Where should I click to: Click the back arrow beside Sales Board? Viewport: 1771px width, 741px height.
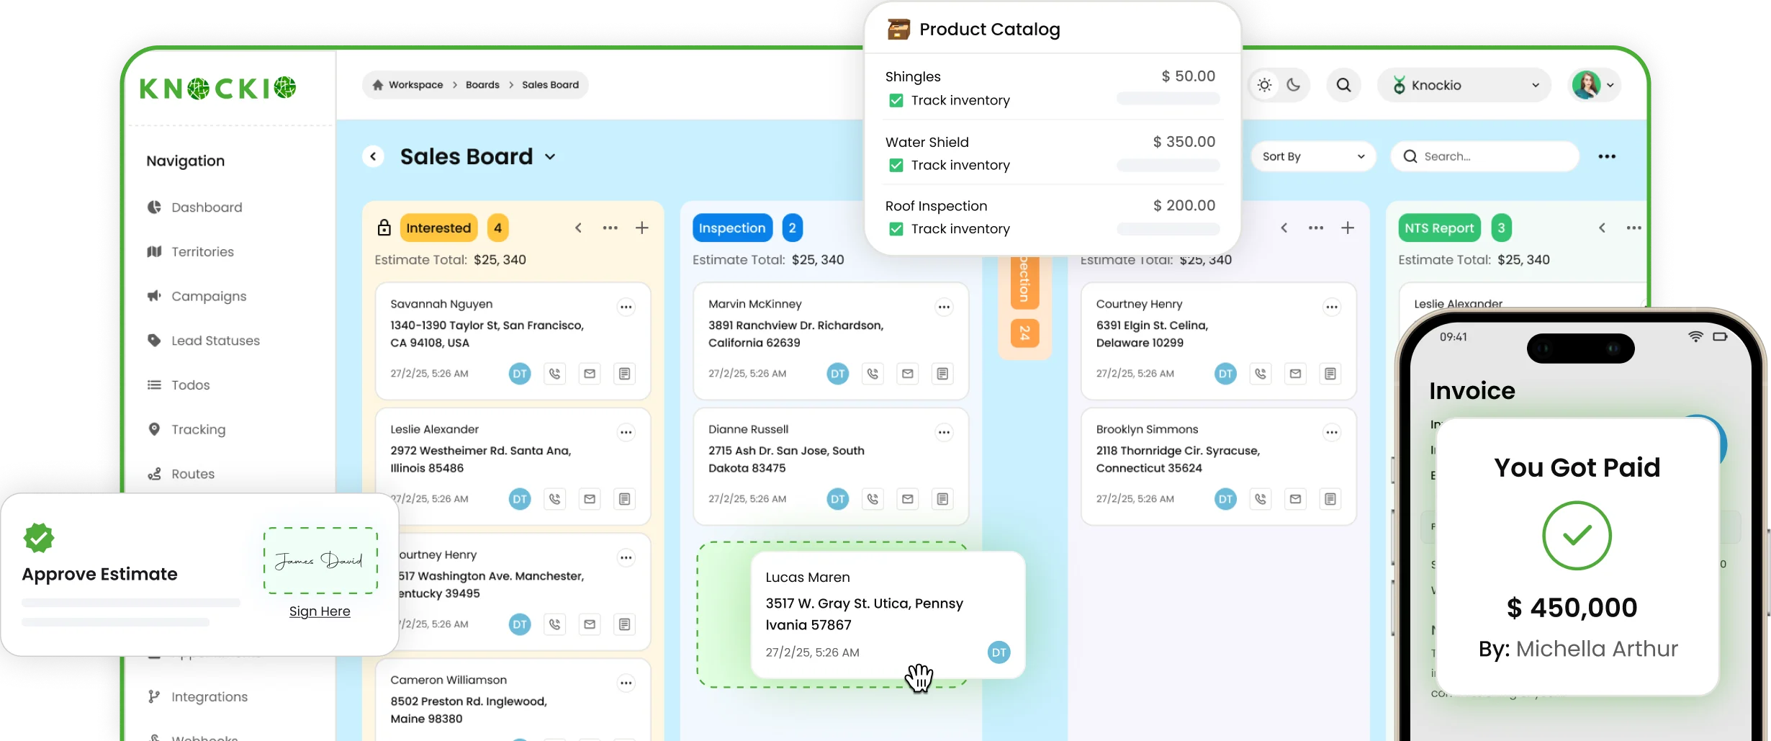[x=373, y=156]
